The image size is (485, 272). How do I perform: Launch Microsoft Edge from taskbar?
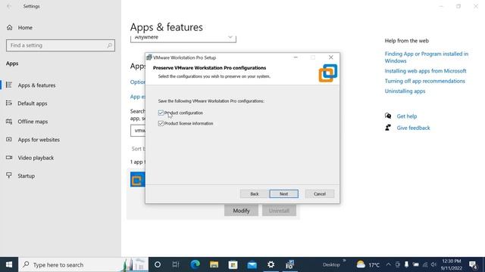point(195,264)
